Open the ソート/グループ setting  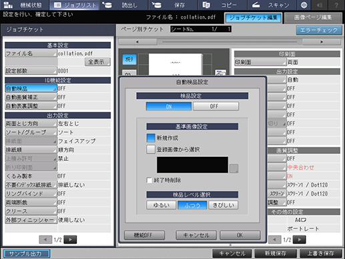click(31, 132)
